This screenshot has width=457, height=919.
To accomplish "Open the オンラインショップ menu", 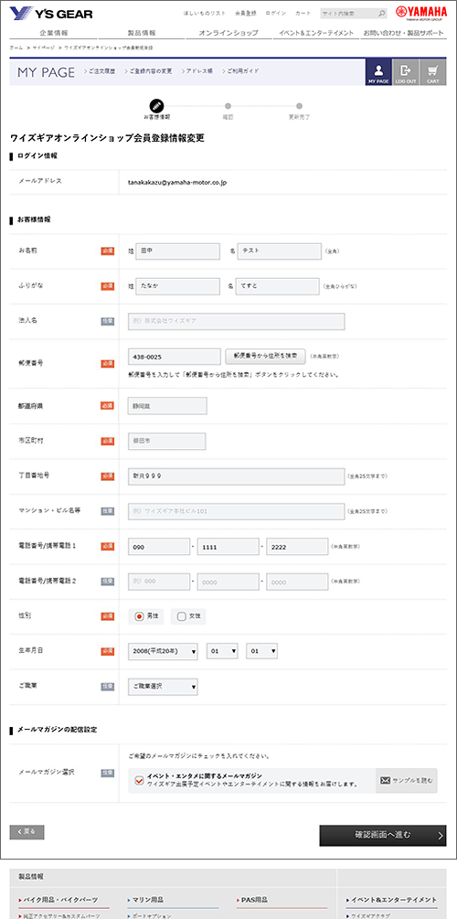I will pyautogui.click(x=228, y=33).
